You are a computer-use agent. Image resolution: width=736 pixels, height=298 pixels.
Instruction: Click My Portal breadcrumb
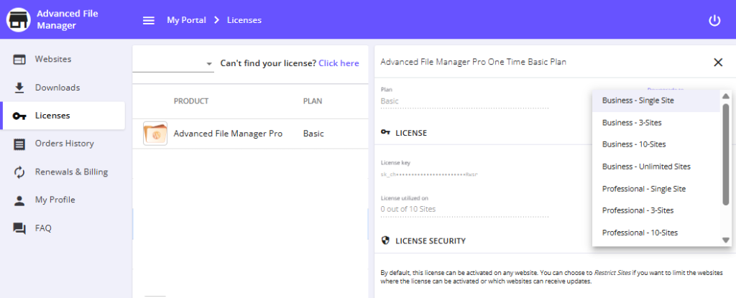click(x=186, y=20)
